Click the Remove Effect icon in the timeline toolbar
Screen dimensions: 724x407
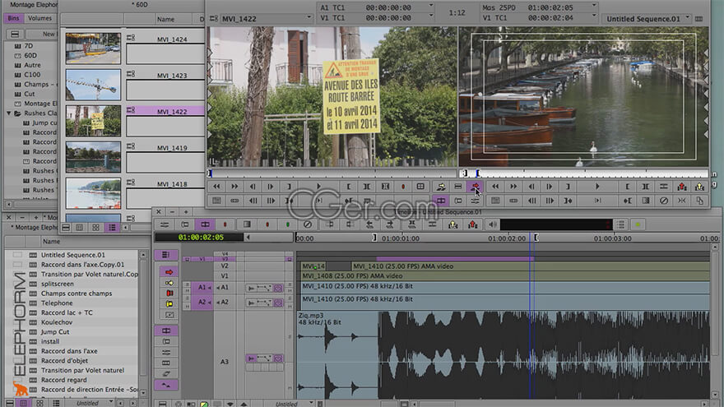tap(308, 224)
